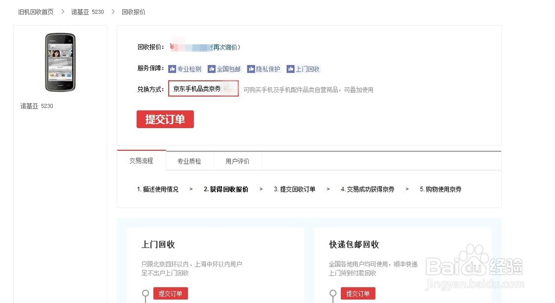The image size is (555, 303).
Task: Click step 4. 交易成功获得京券
Action: [368, 189]
